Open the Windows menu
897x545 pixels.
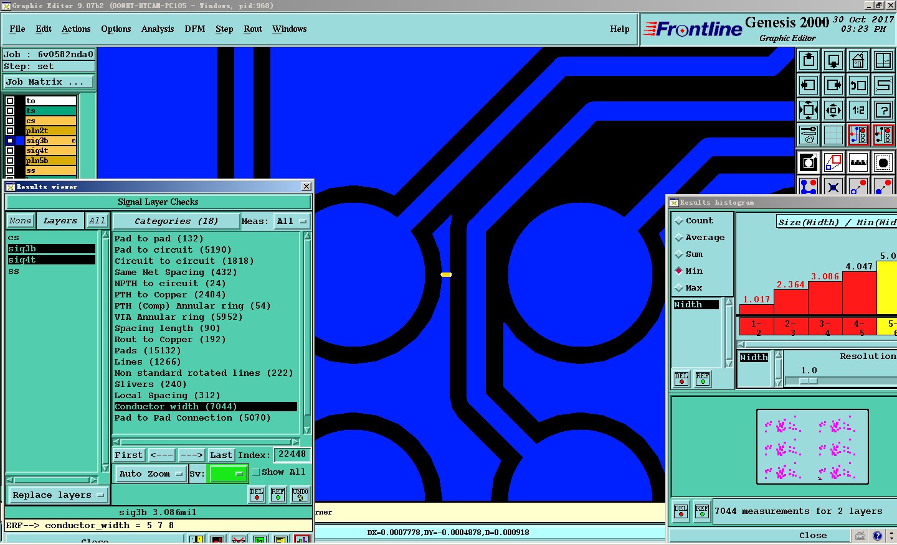click(x=290, y=29)
